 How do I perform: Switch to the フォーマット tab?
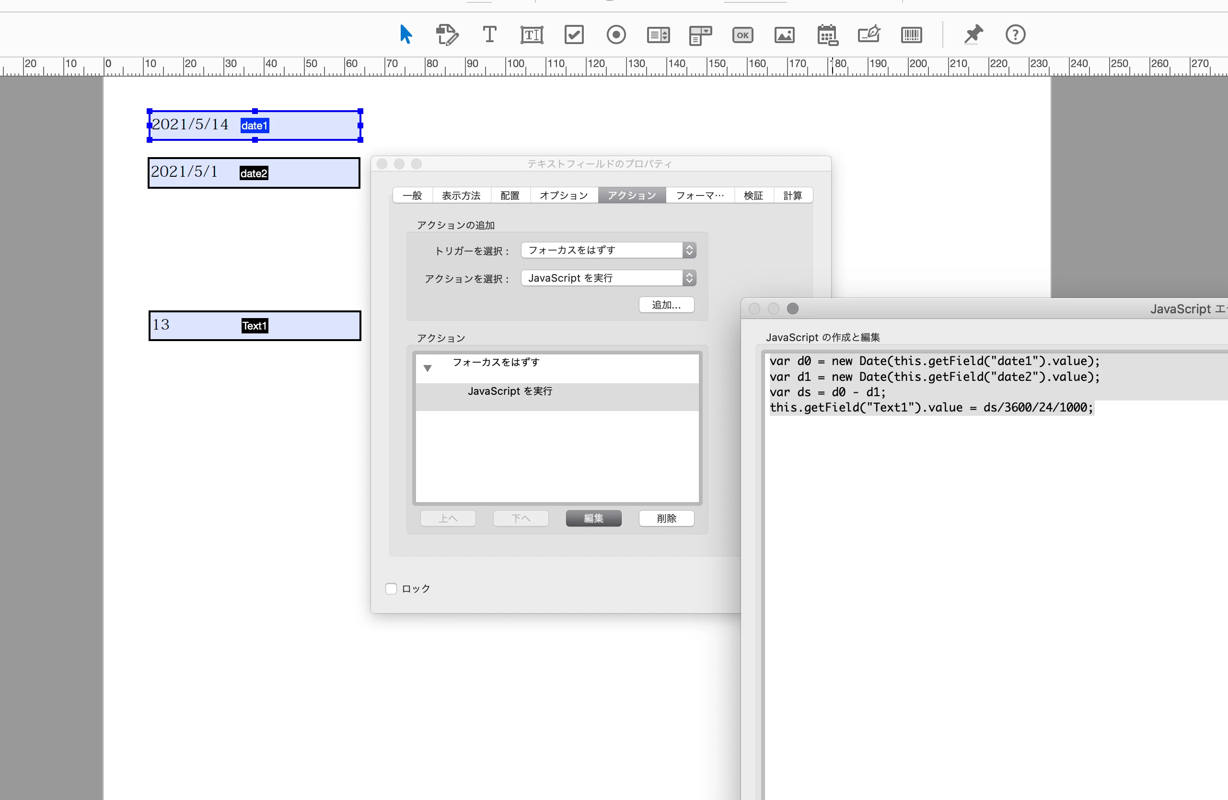700,195
